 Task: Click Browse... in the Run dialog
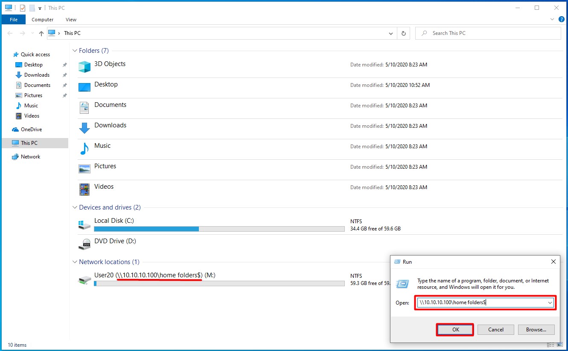tap(536, 330)
